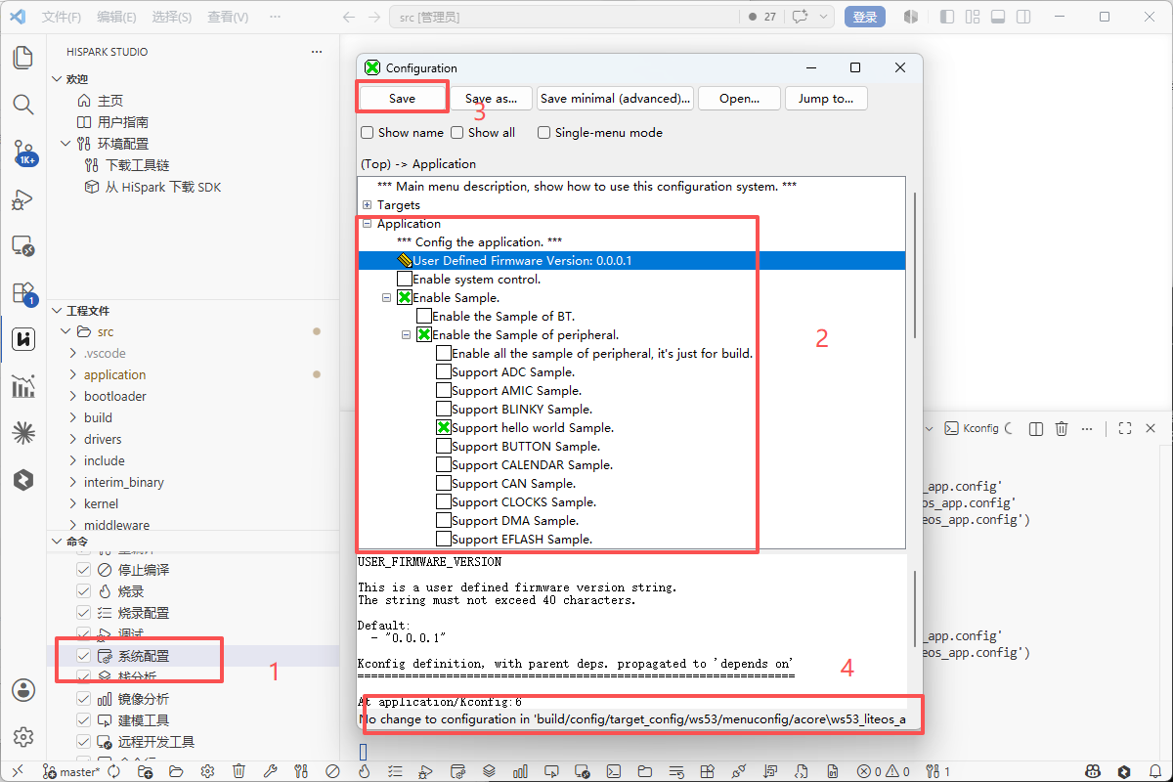Open the 编辑(E) menu
The image size is (1173, 782).
[x=117, y=17]
